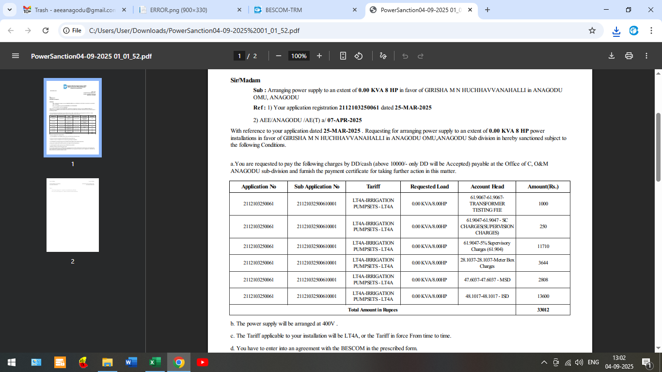Click the browser forward arrow
Viewport: 662px width, 372px height.
point(28,31)
